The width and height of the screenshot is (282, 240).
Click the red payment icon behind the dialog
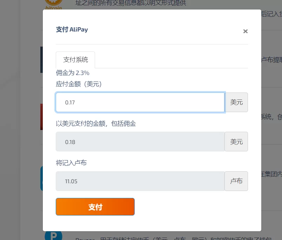[x=41, y=117]
